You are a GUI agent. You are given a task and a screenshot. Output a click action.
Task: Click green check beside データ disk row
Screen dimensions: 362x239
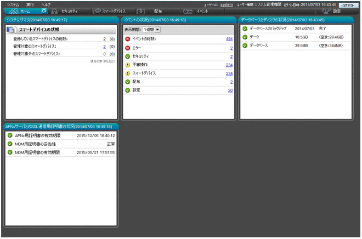tap(245, 37)
